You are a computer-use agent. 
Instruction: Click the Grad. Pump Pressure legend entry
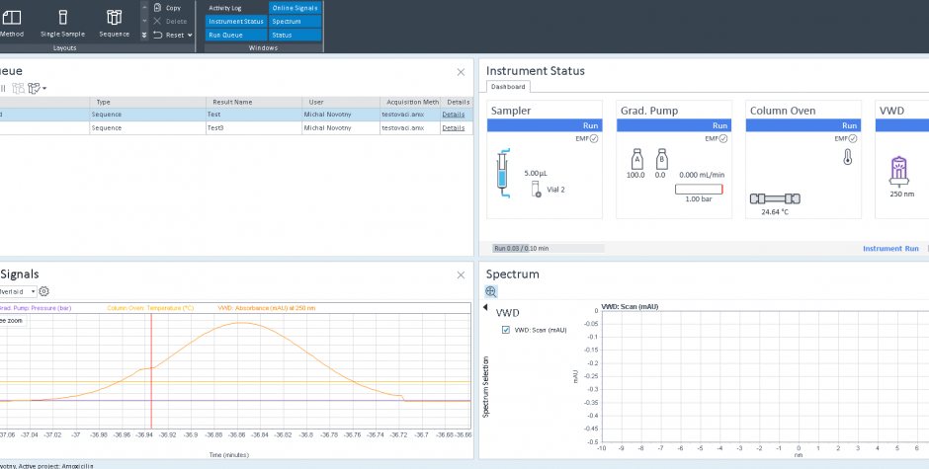pos(36,308)
